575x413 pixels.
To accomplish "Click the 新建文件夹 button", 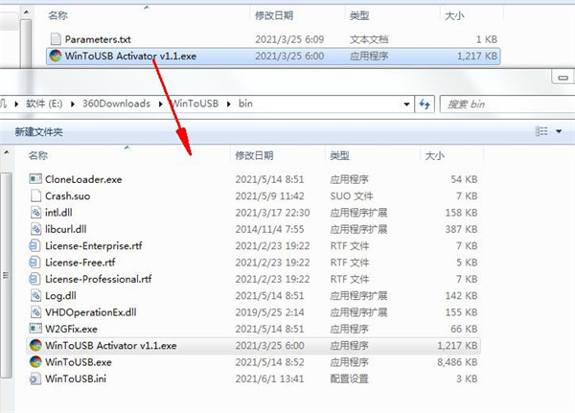I will point(39,131).
